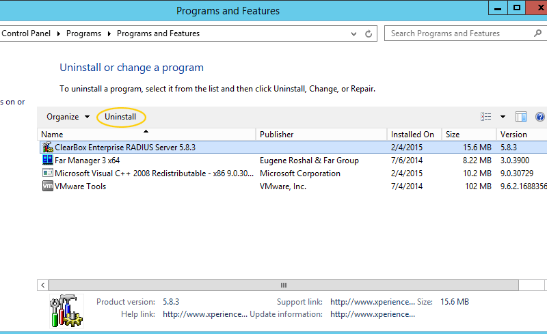
Task: Expand the arrow after Control Panel breadcrumb
Action: pyautogui.click(x=59, y=33)
